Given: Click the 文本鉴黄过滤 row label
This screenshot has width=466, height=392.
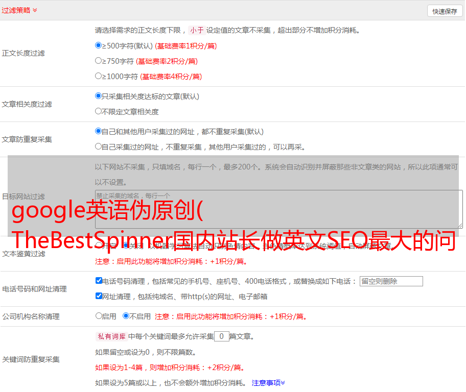Looking at the screenshot, I should point(24,254).
